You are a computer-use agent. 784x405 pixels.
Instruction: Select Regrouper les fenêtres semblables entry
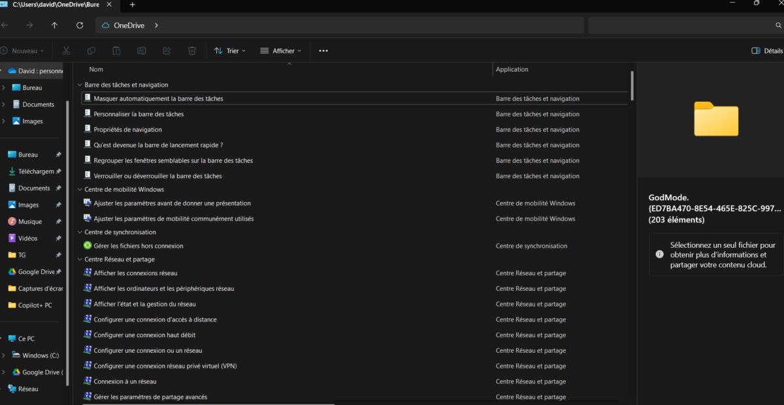[x=173, y=160]
